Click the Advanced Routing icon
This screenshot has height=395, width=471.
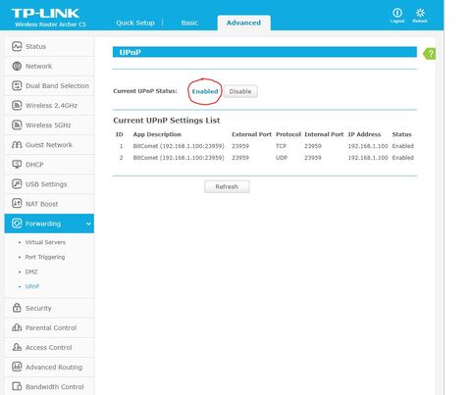(17, 367)
